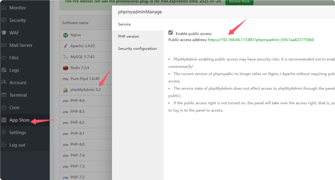Click the Account user icon
Image resolution: width=335 pixels, height=180 pixels.
pos(4,82)
